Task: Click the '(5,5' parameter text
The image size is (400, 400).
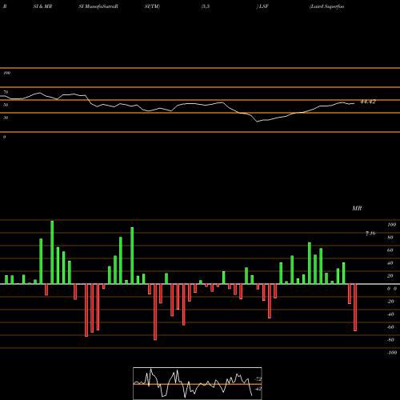Action: [206, 6]
